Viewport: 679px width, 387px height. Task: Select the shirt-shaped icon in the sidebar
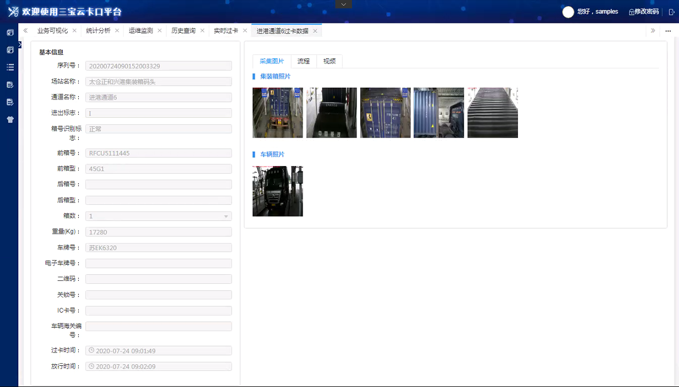[9, 119]
